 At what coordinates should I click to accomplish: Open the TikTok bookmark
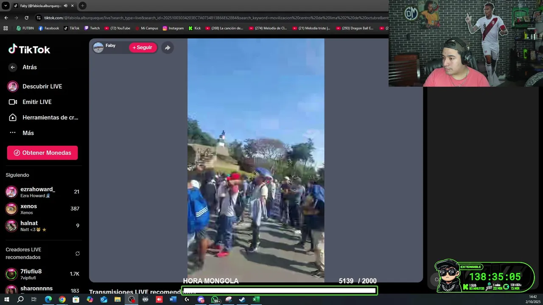click(x=72, y=28)
